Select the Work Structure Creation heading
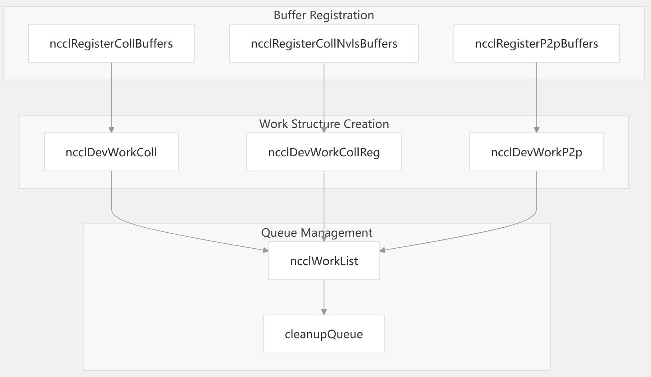 [324, 124]
